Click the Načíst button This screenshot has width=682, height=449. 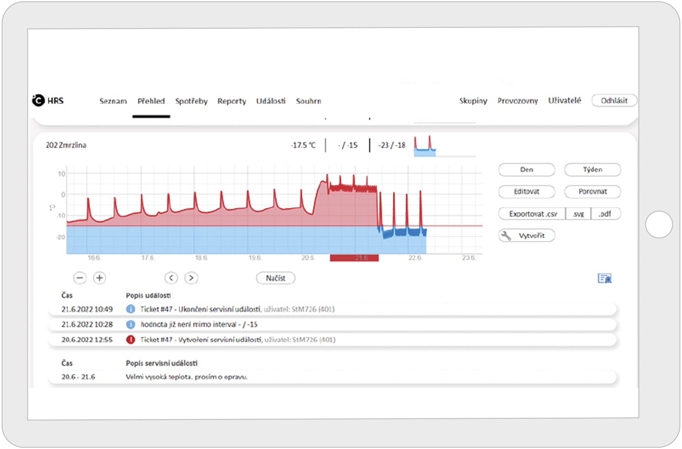276,278
